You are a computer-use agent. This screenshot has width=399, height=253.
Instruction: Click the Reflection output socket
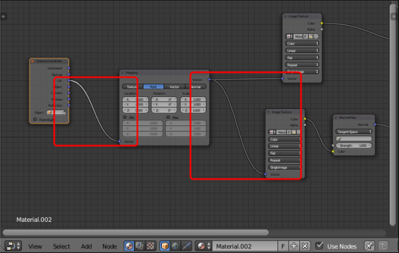point(68,106)
